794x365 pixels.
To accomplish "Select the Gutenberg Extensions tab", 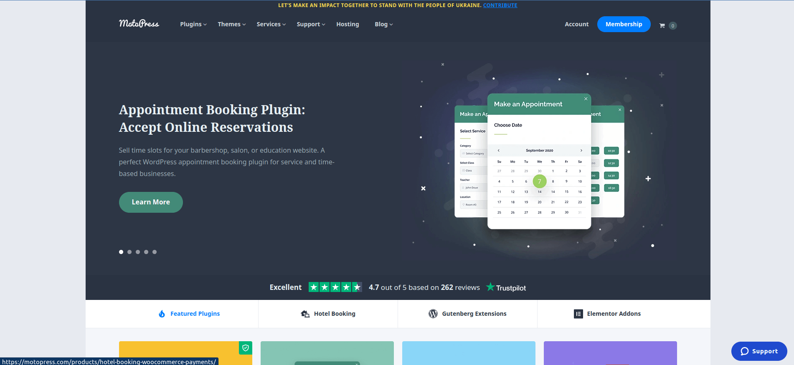I will click(467, 314).
